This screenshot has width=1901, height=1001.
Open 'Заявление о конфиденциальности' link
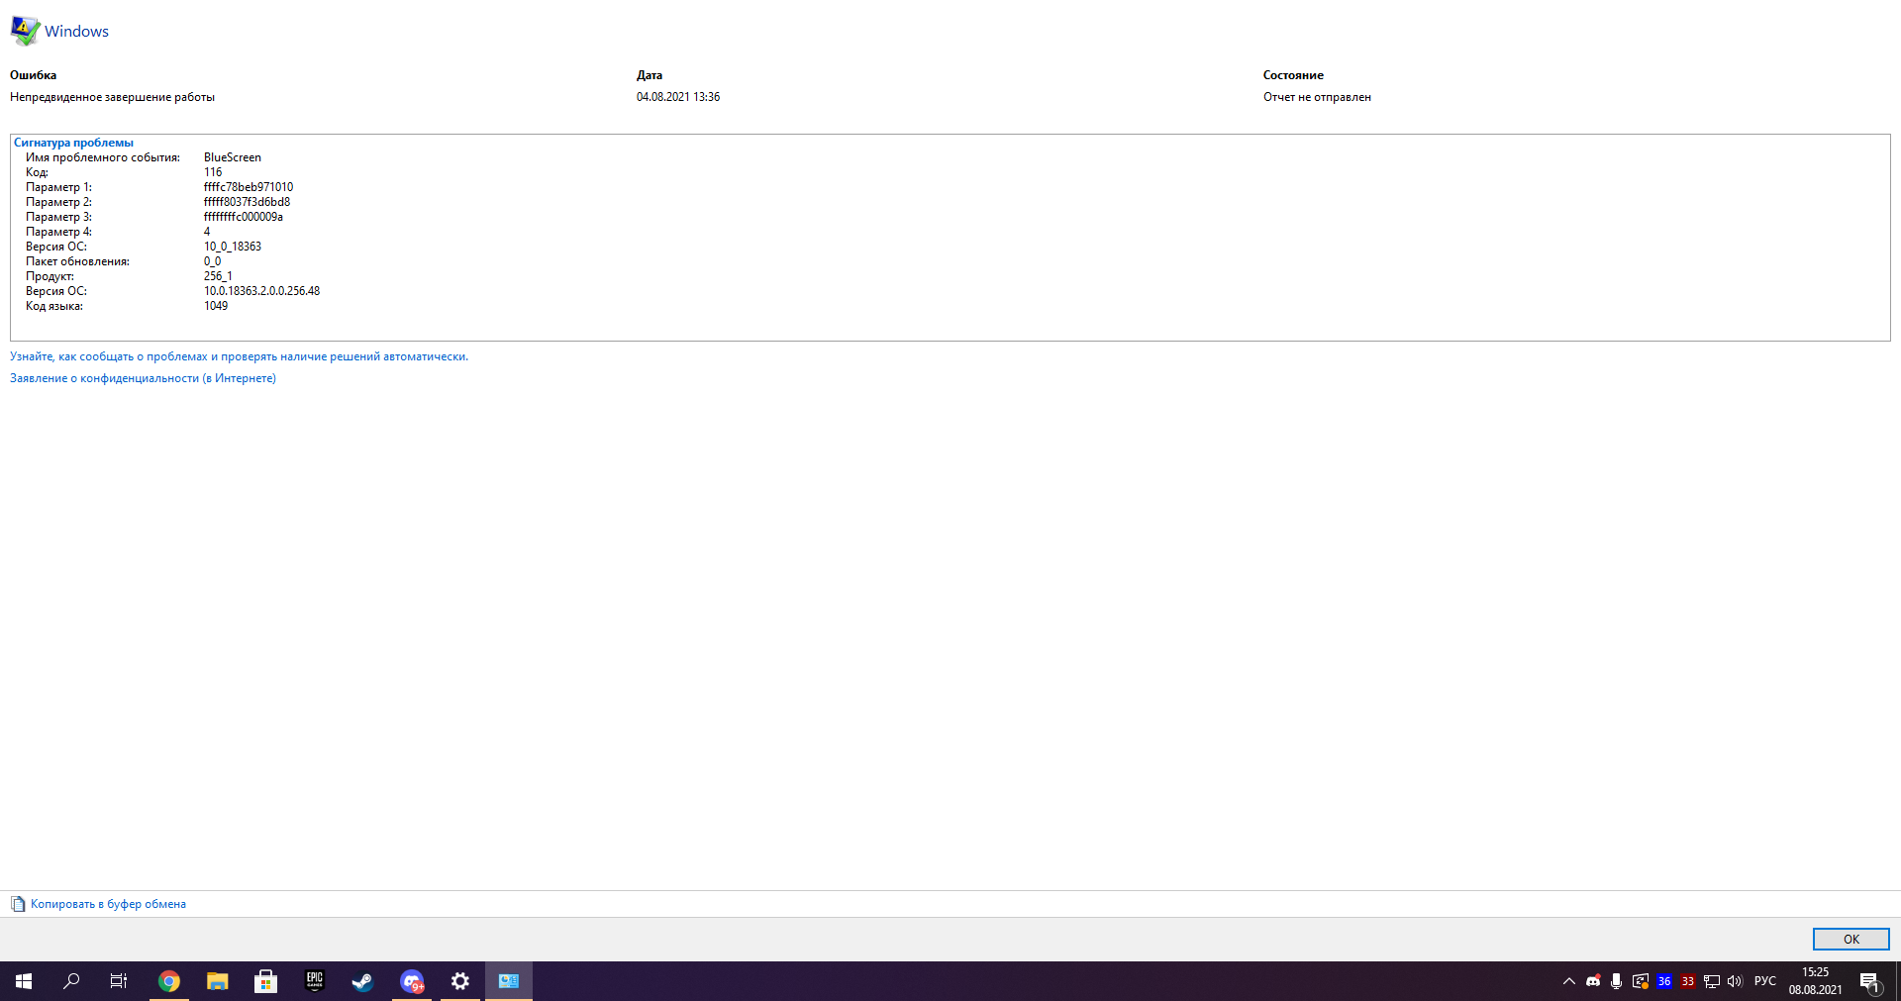pos(143,378)
